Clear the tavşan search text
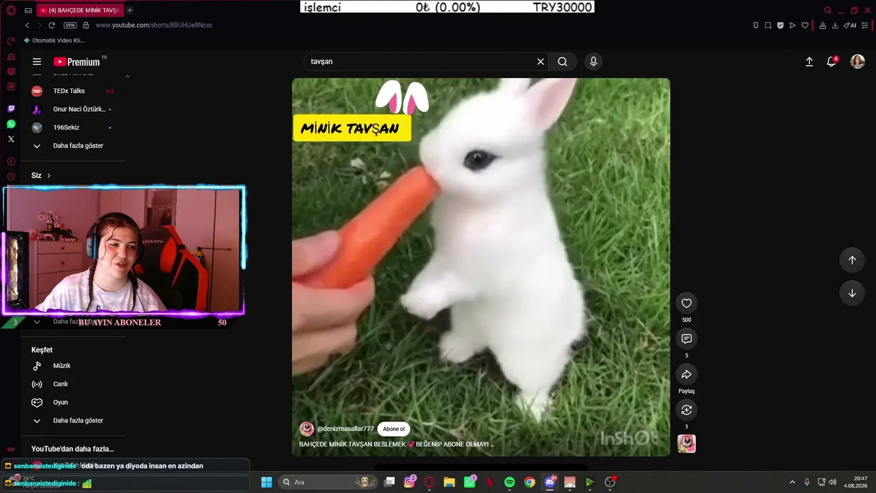This screenshot has height=493, width=876. (541, 62)
